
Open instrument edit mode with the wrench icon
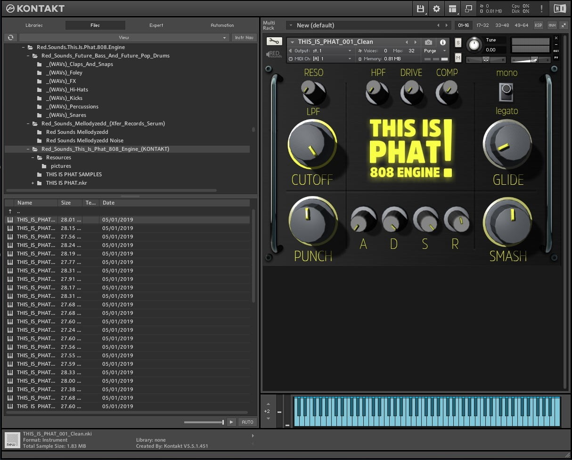(x=273, y=41)
